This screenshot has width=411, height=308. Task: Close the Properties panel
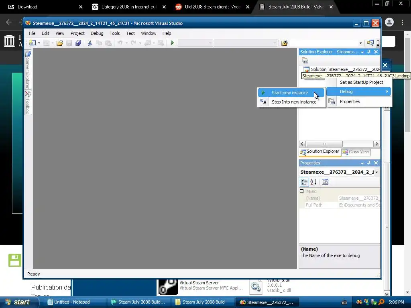click(x=376, y=163)
